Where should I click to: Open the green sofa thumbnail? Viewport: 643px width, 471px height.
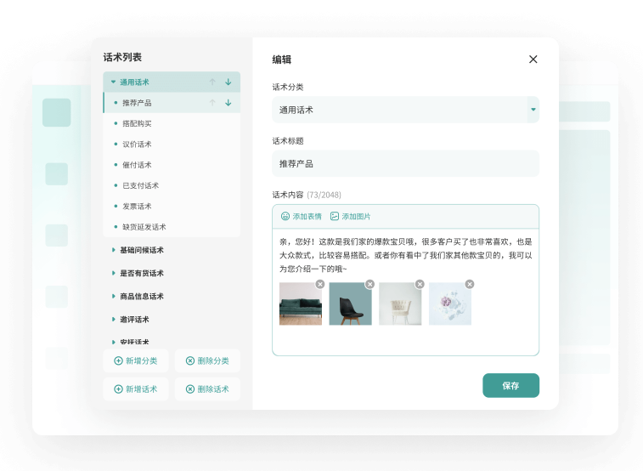click(x=301, y=304)
